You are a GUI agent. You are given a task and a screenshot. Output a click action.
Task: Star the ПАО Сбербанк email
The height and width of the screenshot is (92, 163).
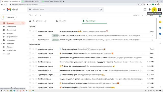(33, 40)
